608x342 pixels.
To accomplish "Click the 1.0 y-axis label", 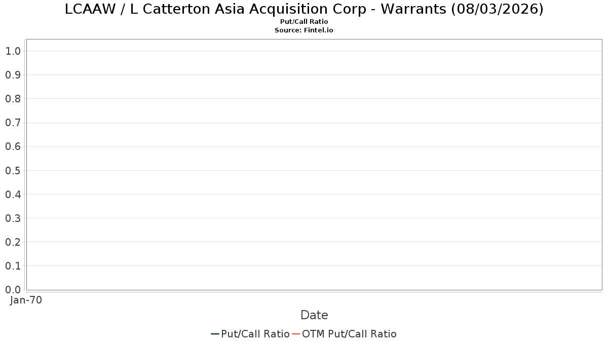I will tap(13, 51).
